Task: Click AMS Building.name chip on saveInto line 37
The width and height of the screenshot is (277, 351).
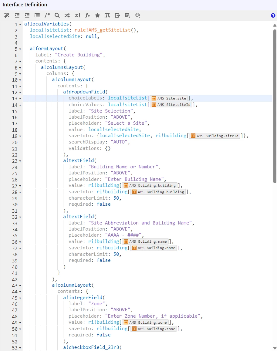Action: 154,248
